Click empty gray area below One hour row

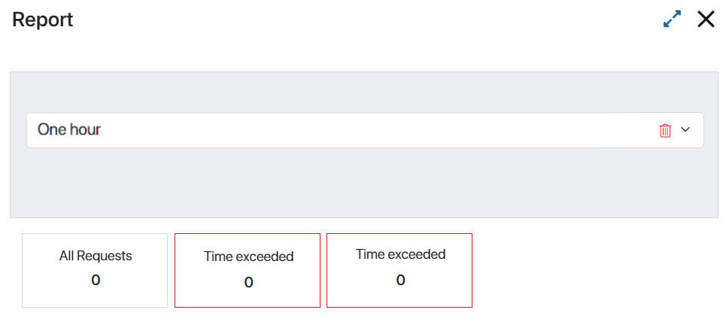tap(364, 182)
